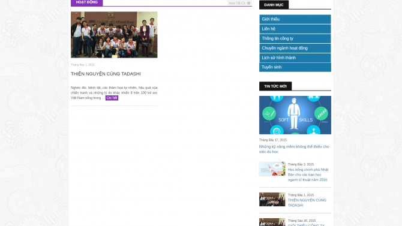This screenshot has height=226, width=402.
Task: Select Thông tin công ty category
Action: click(x=295, y=38)
